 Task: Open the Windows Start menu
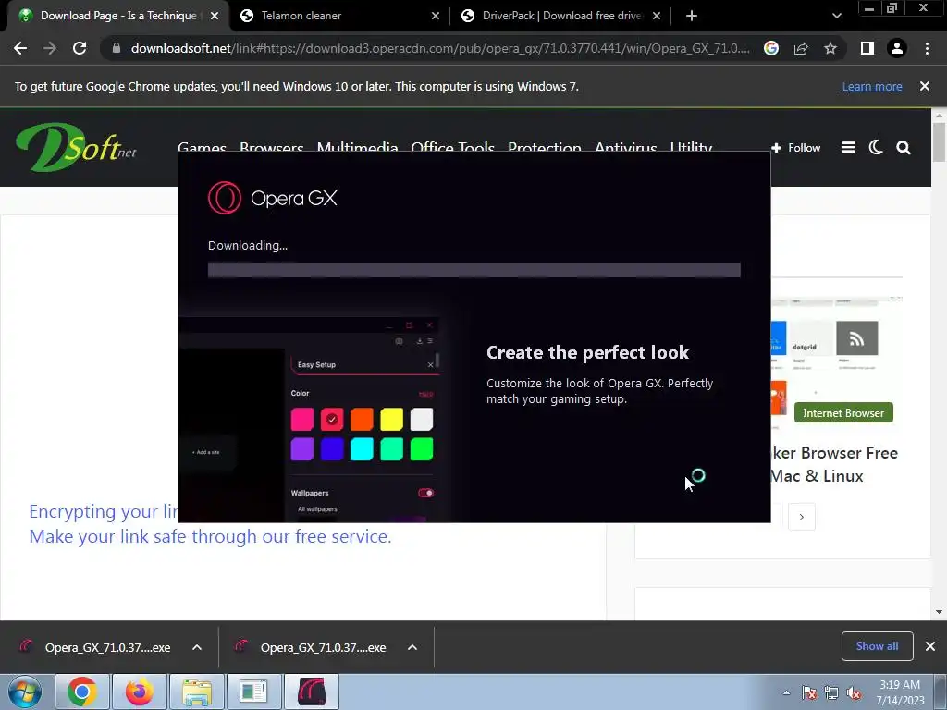click(25, 692)
